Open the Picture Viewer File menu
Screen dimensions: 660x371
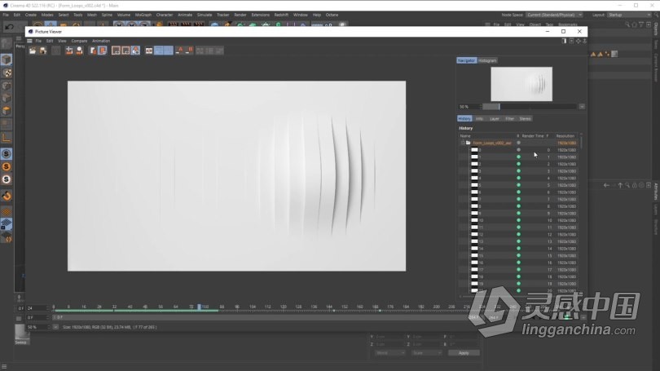pos(38,41)
